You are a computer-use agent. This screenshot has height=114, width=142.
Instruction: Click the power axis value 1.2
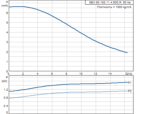click(x=6, y=90)
